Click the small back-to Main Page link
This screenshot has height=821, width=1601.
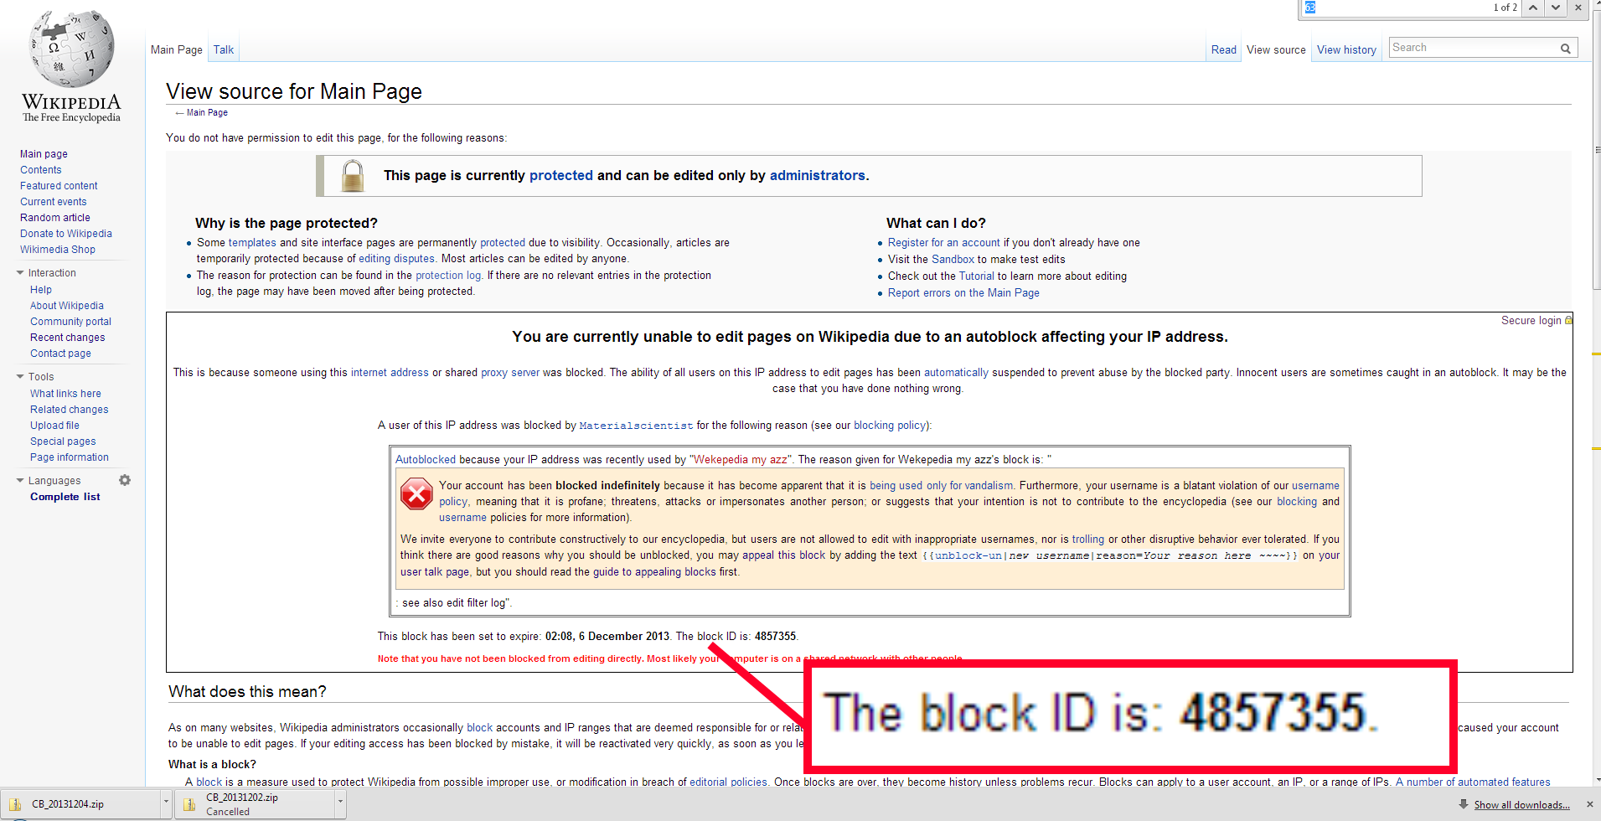click(x=207, y=112)
